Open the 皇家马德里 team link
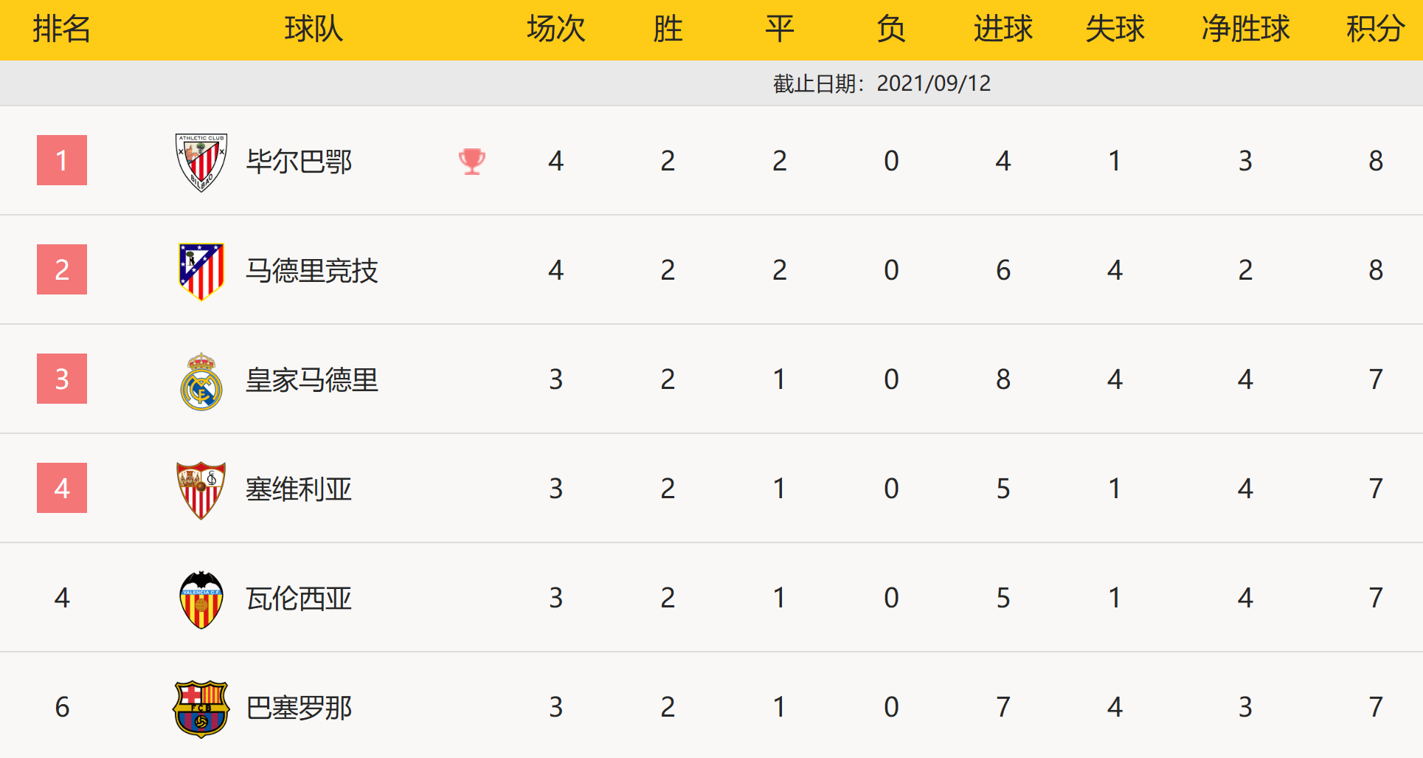Image resolution: width=1423 pixels, height=758 pixels. point(311,380)
